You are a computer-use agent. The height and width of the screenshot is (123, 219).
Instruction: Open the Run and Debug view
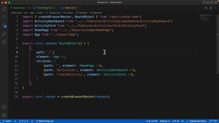[x=4, y=33]
